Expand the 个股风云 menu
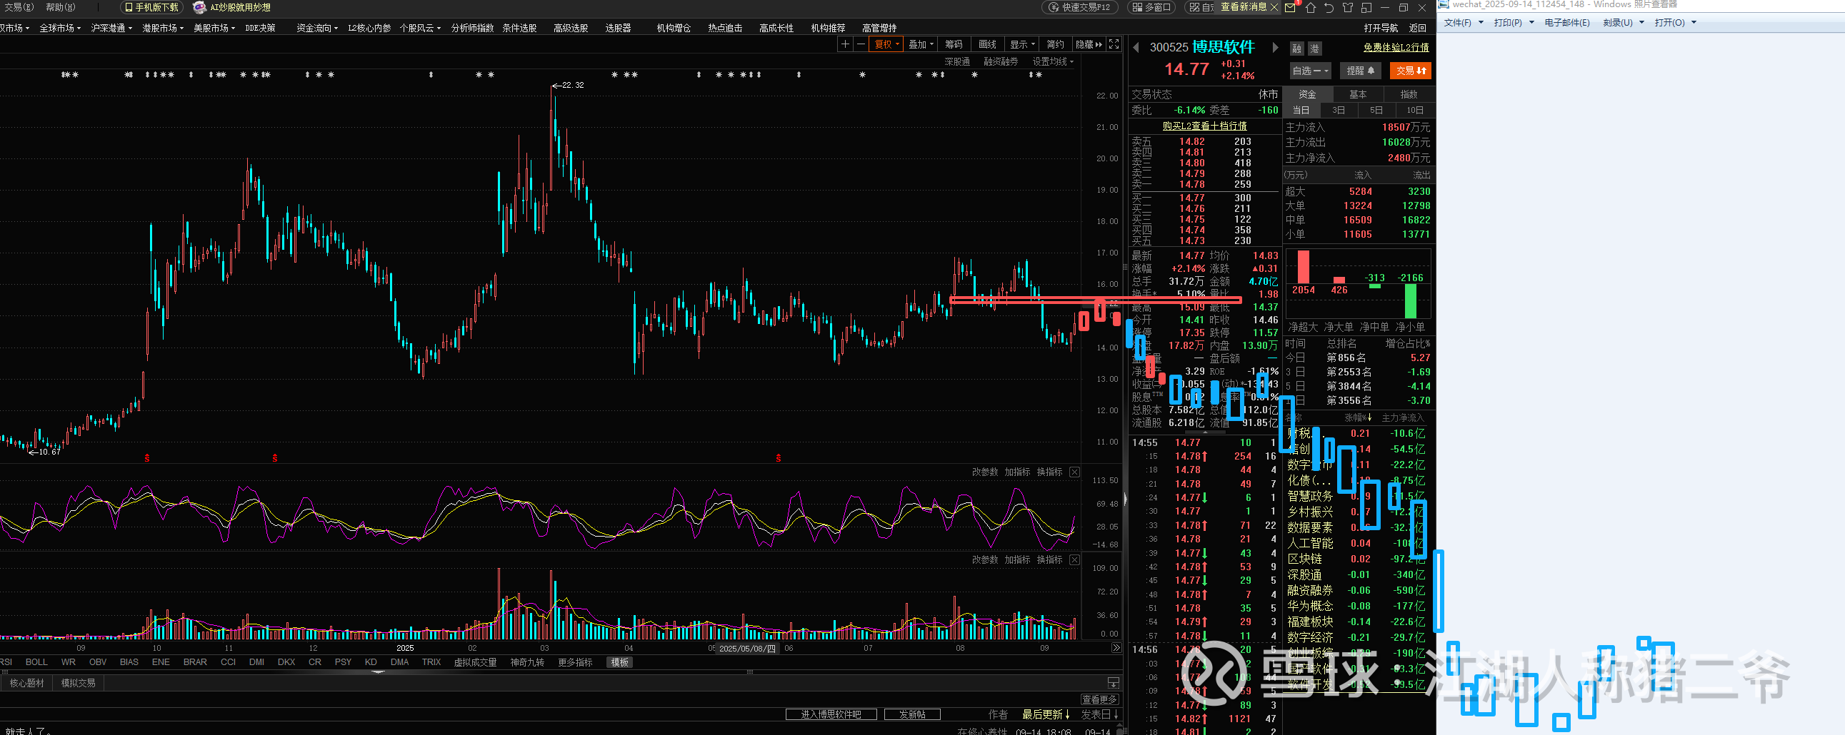 point(420,28)
